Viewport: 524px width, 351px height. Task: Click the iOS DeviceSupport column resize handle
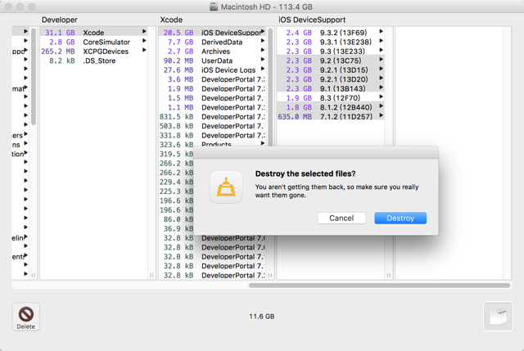[388, 275]
